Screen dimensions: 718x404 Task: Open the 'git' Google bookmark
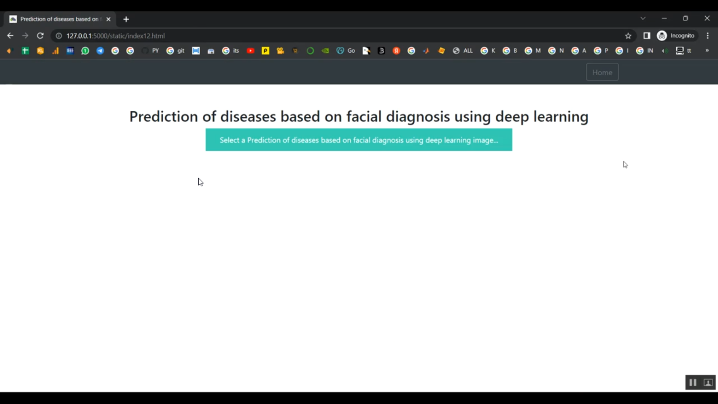(175, 51)
